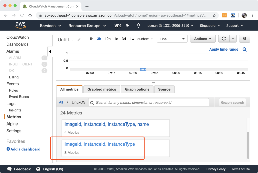Image resolution: width=258 pixels, height=173 pixels.
Task: Switch to the Graphed metrics tab
Action: [x=102, y=89]
